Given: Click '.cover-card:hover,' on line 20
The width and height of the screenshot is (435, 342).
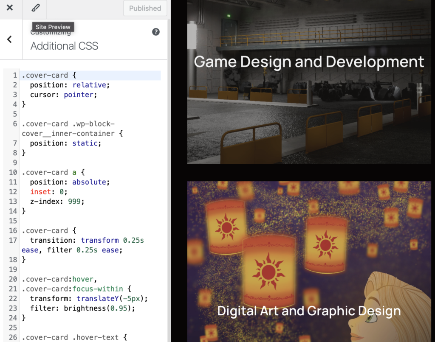Looking at the screenshot, I should coord(59,279).
